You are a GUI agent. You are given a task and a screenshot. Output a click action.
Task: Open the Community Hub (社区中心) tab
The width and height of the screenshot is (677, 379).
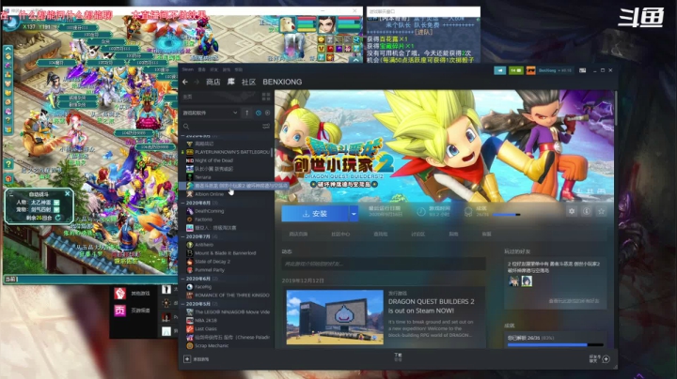(x=340, y=235)
